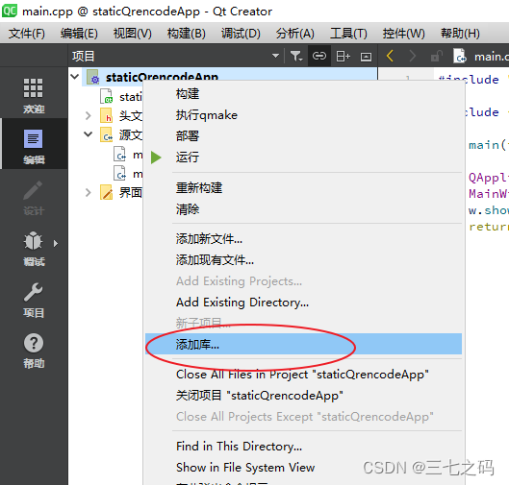This screenshot has height=485, width=509.
Task: Click the go back arrow
Action: tap(391, 57)
